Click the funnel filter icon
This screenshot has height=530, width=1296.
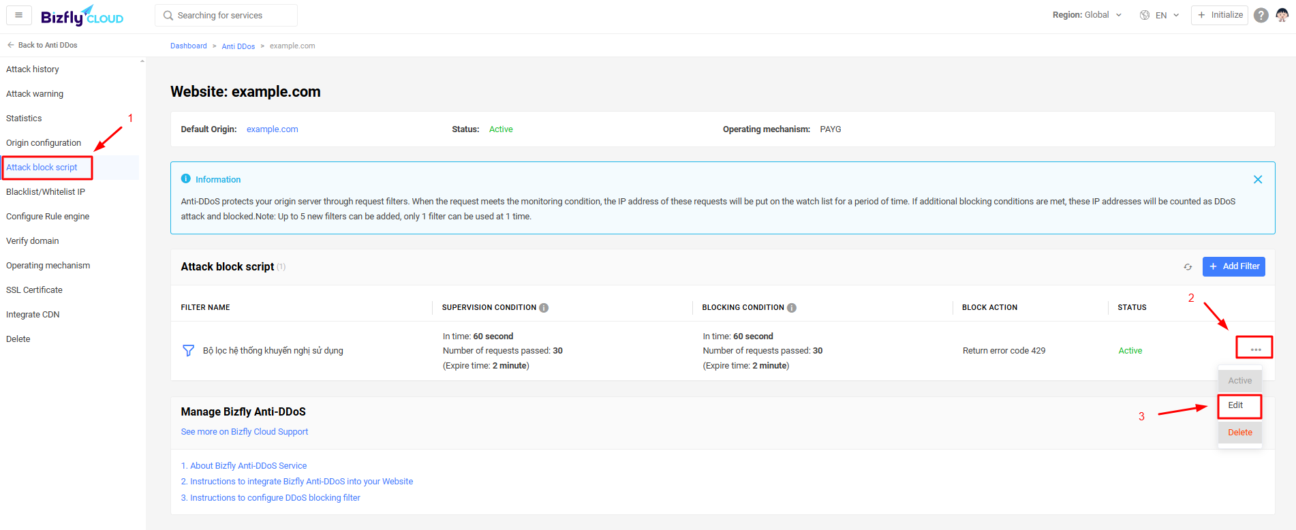pos(189,351)
